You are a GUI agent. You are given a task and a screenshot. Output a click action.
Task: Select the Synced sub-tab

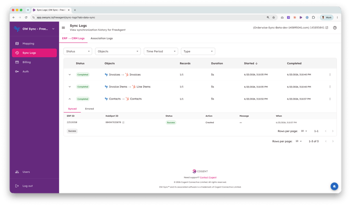click(x=72, y=109)
